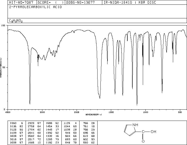187x145 pixels.
Task: Select the SDBS-NO=13677 header cell
Action: tap(80, 2)
